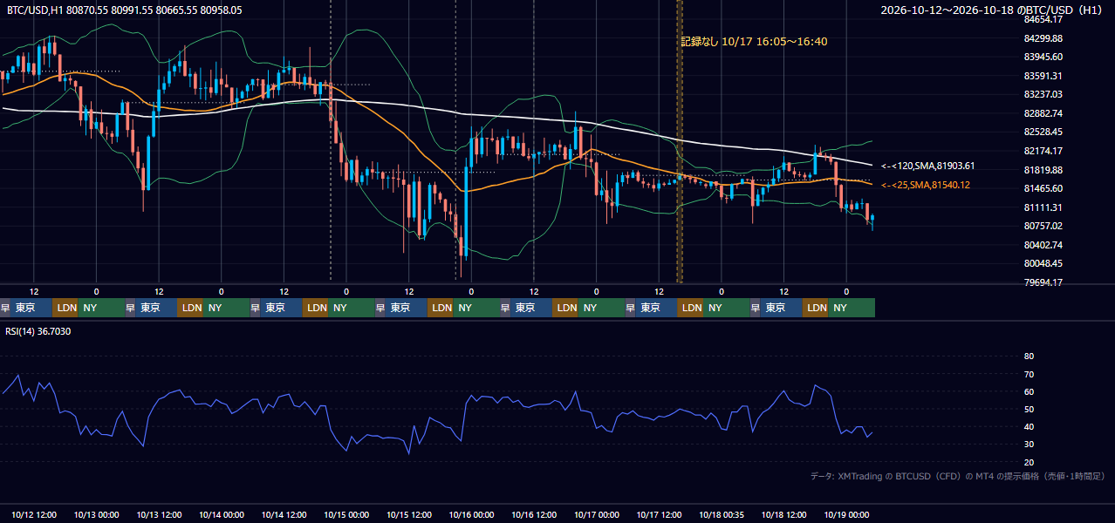Click price axis value 82528.45
Screen dimensions: 1115x523
coord(1043,132)
